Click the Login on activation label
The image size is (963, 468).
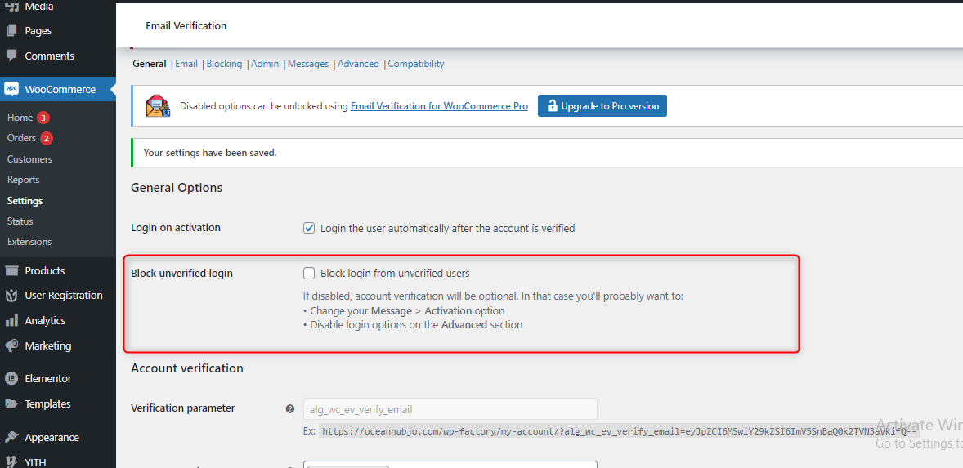(176, 228)
